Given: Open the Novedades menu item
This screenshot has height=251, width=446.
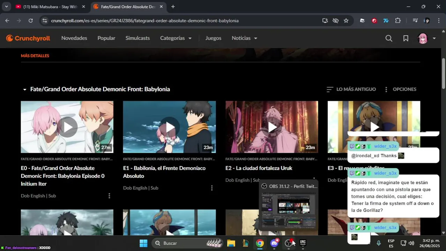Looking at the screenshot, I should (x=74, y=38).
